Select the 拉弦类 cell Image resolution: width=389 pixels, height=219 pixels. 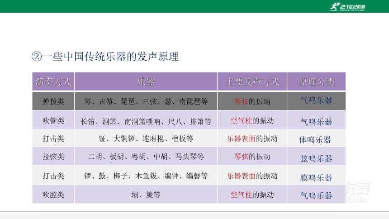click(53, 157)
